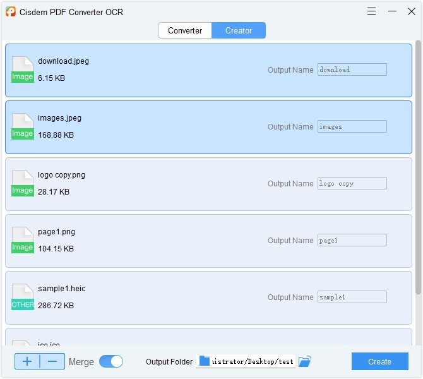The height and width of the screenshot is (379, 423).
Task: Click the minus icon to remove files
Action: [52, 361]
